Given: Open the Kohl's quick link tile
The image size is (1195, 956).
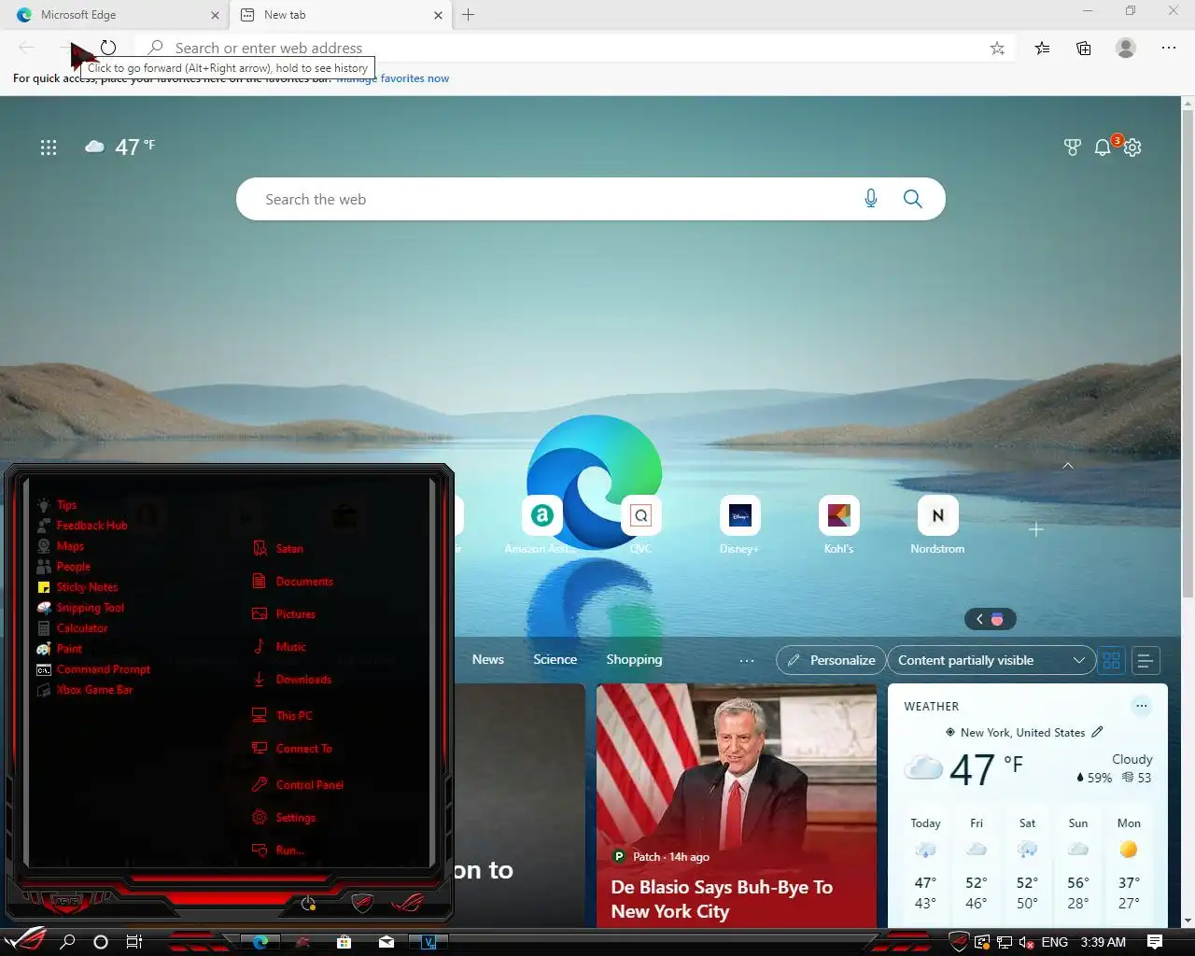Looking at the screenshot, I should coord(838,515).
